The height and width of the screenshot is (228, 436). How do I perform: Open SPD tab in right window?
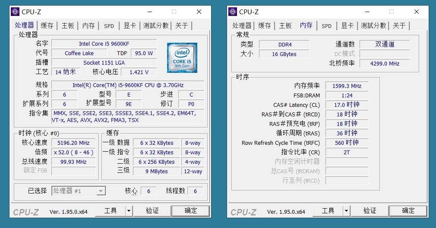pyautogui.click(x=326, y=26)
